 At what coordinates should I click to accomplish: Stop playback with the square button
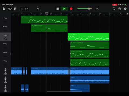click(58, 9)
